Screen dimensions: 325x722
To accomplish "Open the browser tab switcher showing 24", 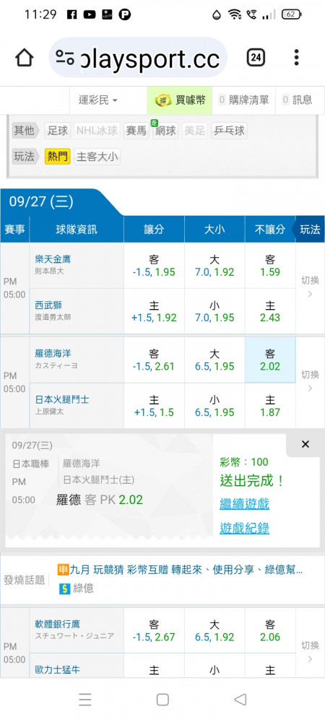I will pos(256,58).
